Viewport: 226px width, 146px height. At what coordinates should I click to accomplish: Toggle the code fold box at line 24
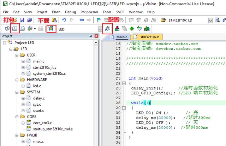(124, 83)
